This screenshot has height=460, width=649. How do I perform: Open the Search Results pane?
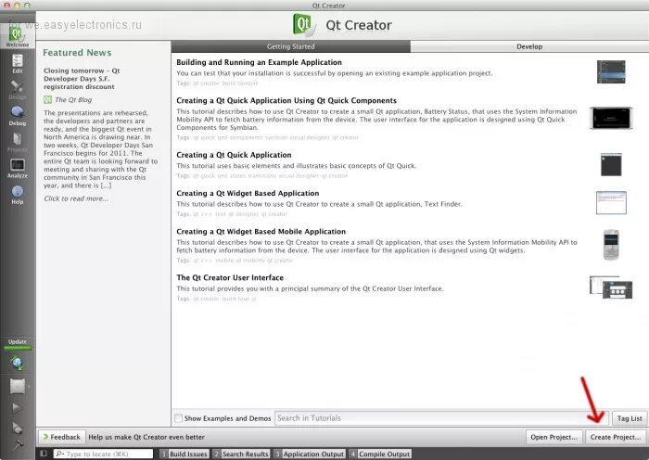click(x=241, y=454)
